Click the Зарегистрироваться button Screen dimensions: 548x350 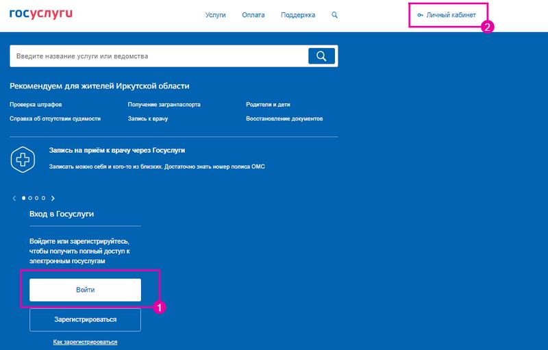[x=85, y=320]
